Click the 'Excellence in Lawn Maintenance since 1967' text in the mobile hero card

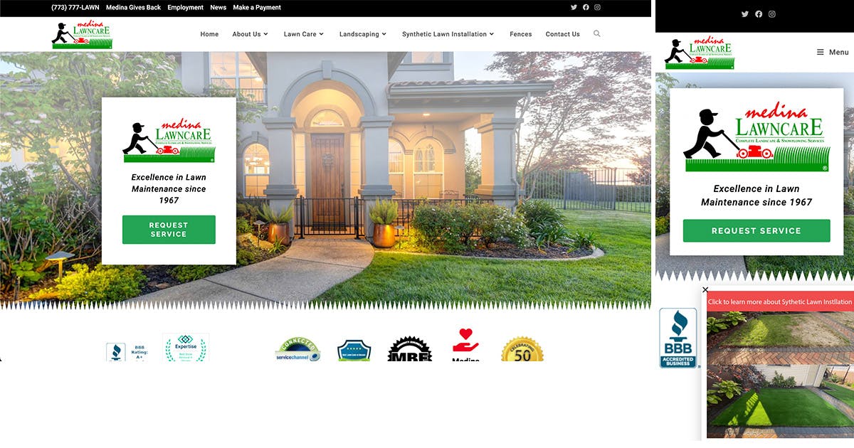point(757,196)
